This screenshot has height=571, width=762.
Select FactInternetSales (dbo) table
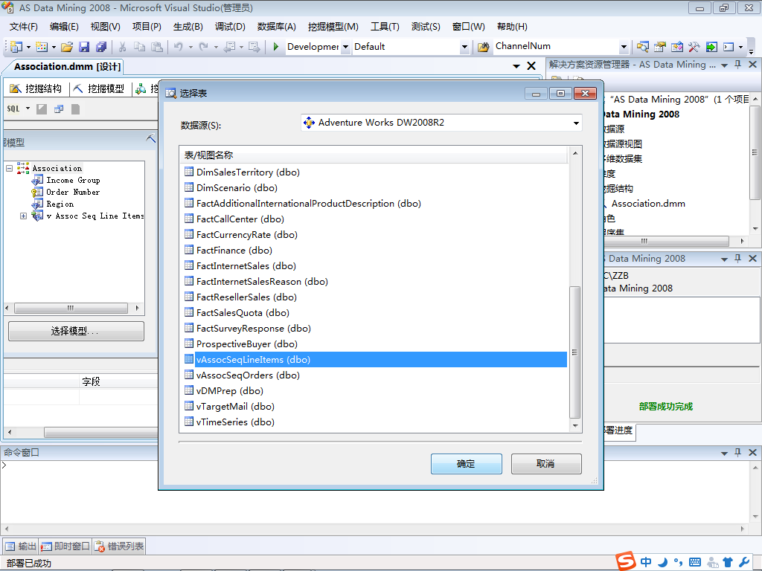246,266
